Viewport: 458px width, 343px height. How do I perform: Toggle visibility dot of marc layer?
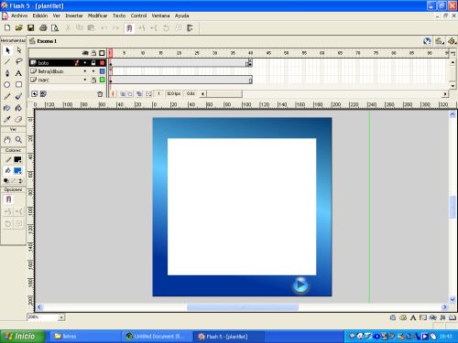click(x=85, y=80)
